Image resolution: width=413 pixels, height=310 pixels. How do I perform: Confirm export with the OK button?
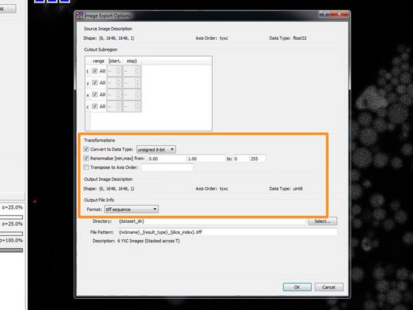pyautogui.click(x=297, y=287)
